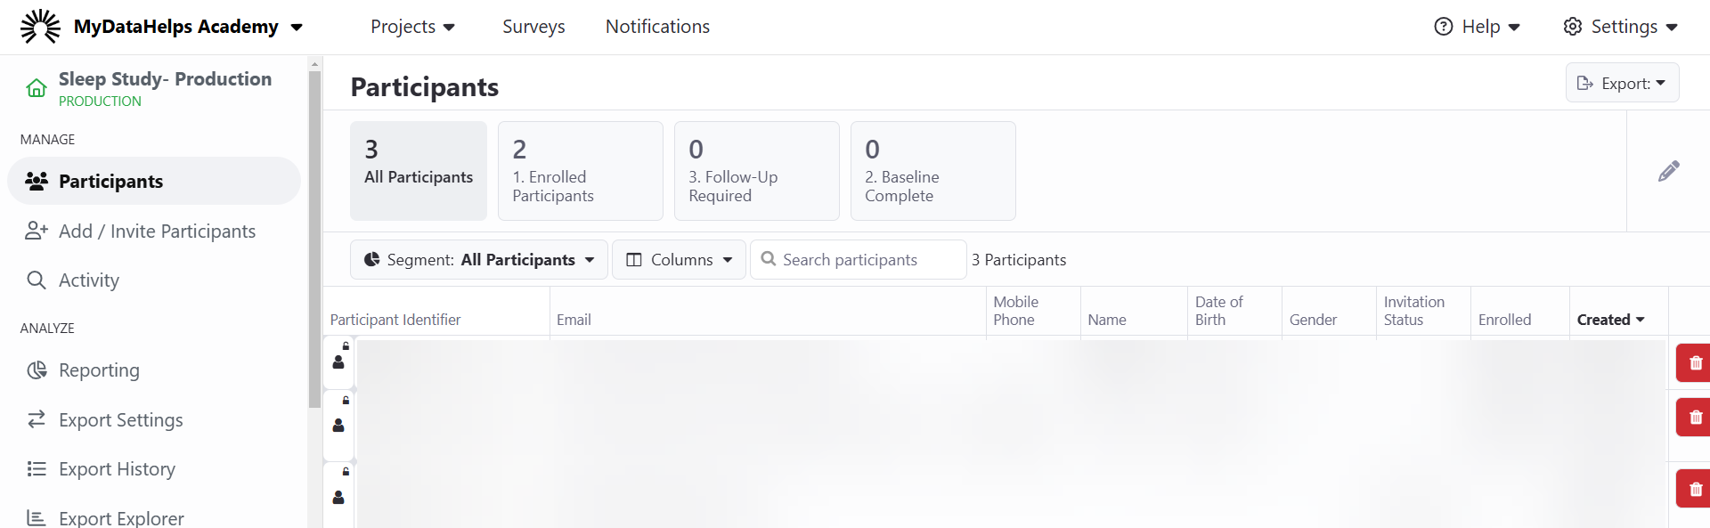The height and width of the screenshot is (528, 1710).
Task: Open the Surveys page
Action: [533, 27]
